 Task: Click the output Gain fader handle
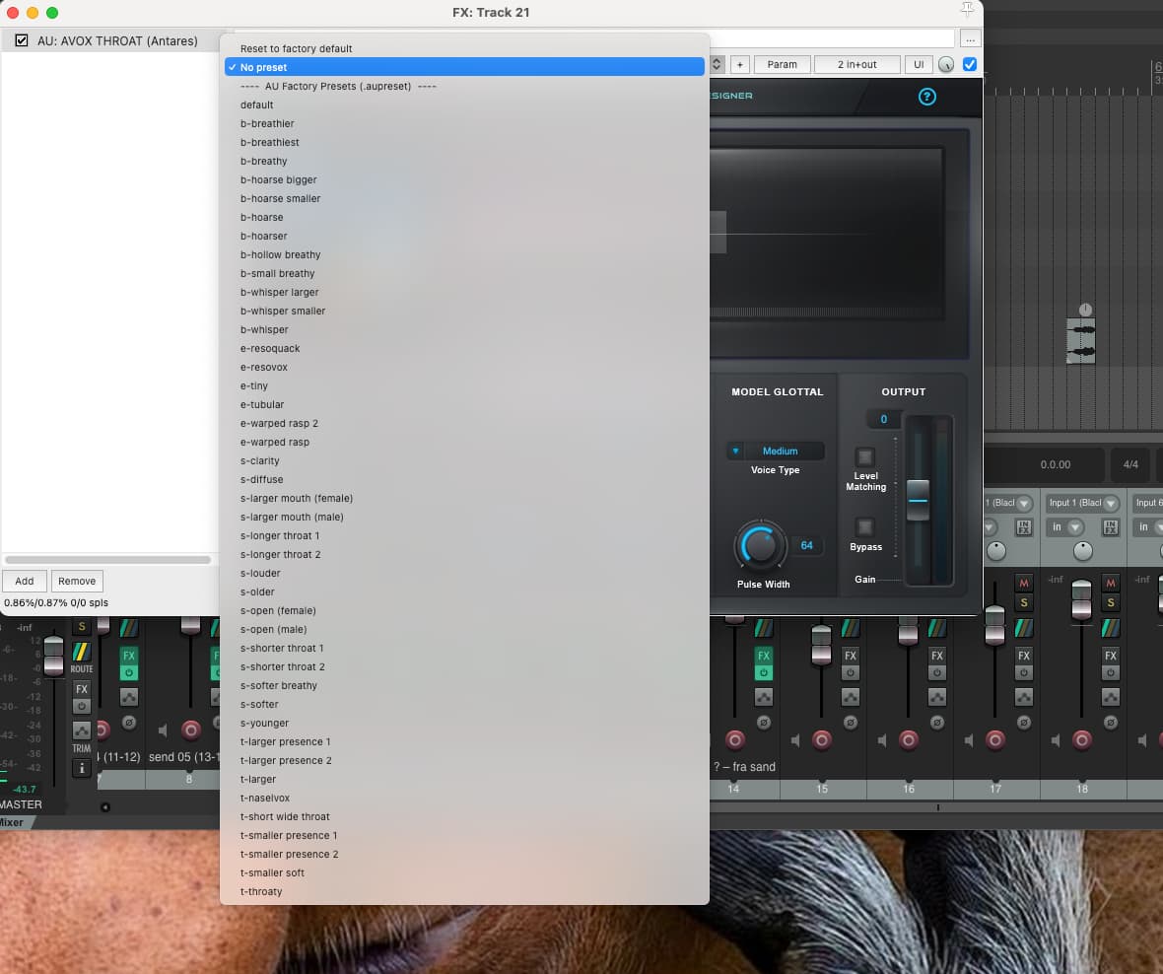(918, 500)
